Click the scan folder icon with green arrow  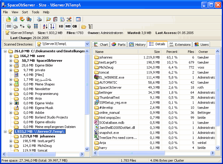point(9,19)
